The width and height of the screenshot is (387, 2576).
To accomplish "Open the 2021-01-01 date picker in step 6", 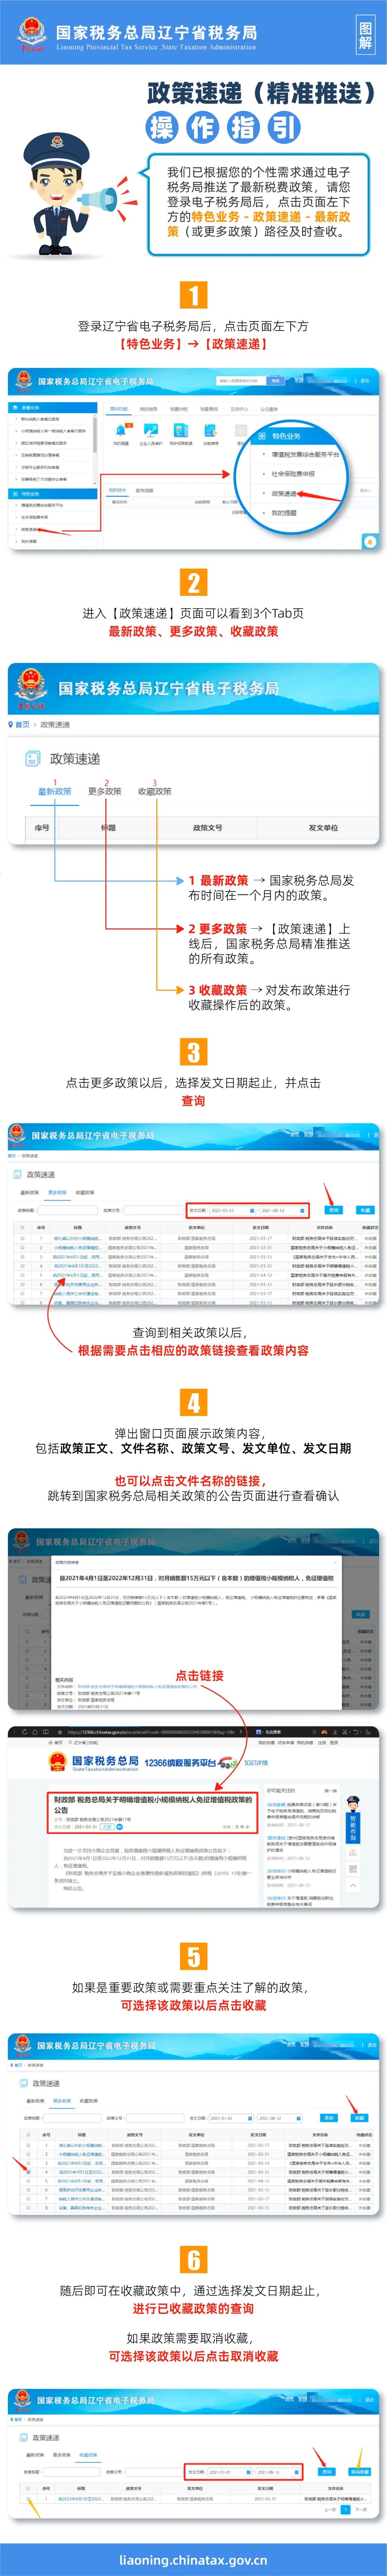I will (230, 2471).
